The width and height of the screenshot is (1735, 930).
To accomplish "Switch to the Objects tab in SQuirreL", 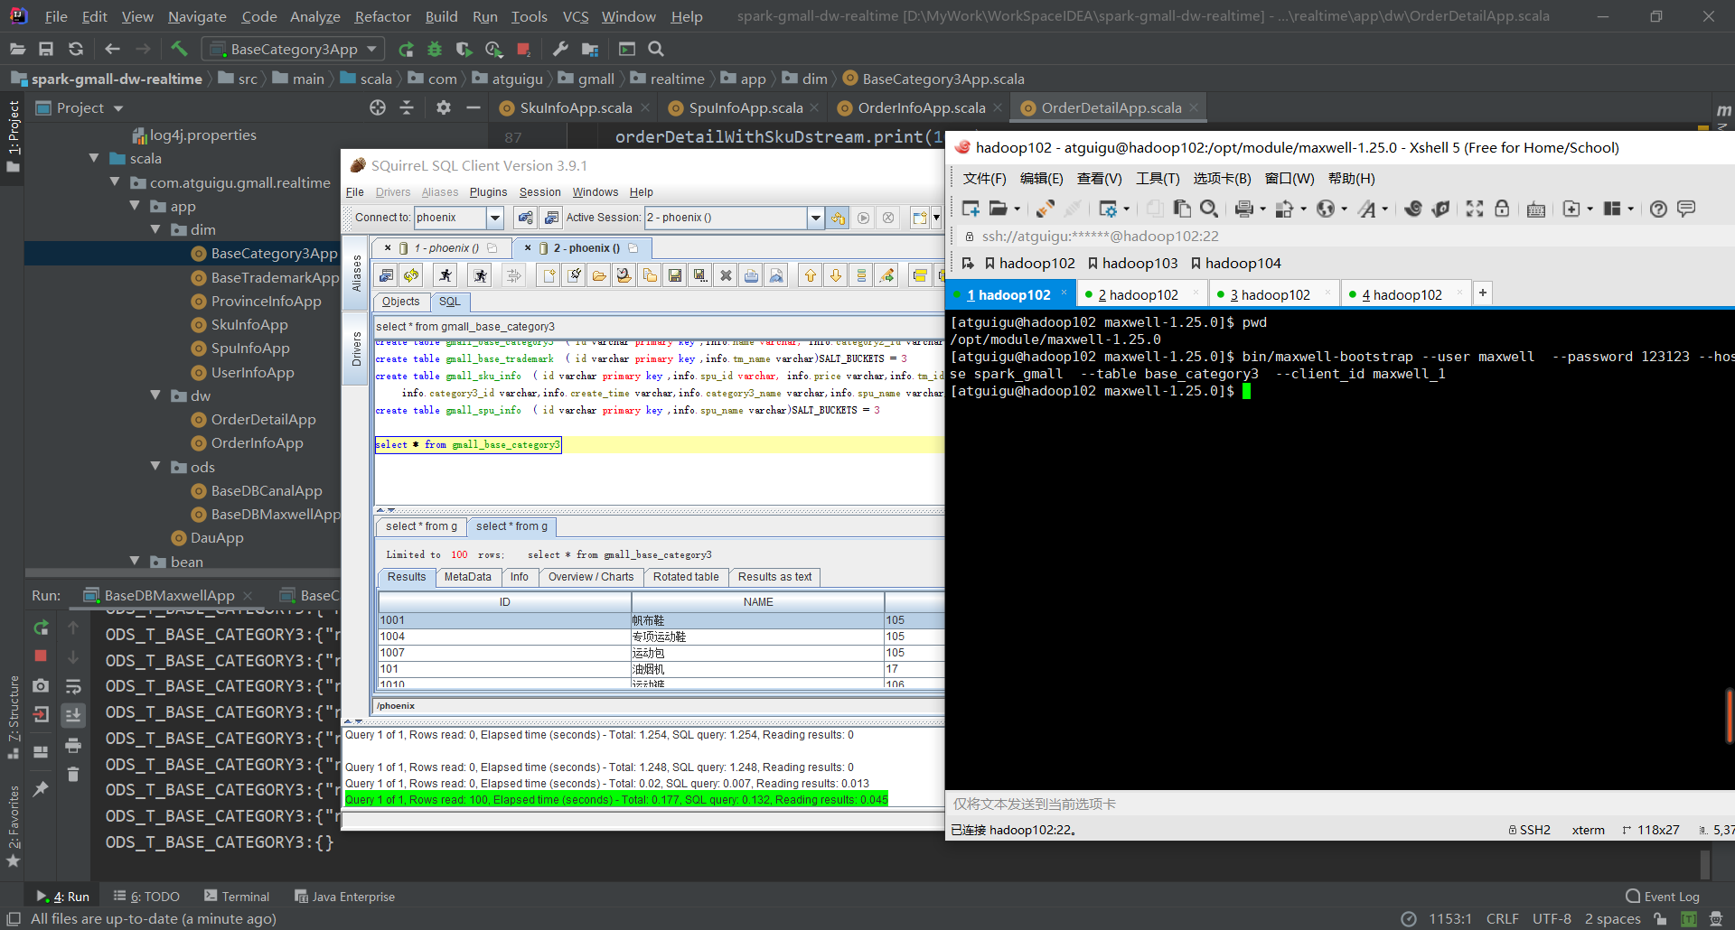I will click(x=400, y=302).
